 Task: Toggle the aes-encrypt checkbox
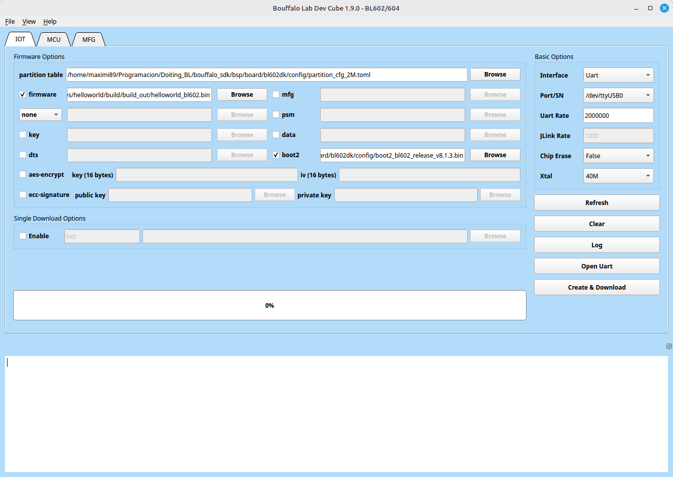23,175
